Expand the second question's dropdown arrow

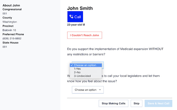click(100, 90)
